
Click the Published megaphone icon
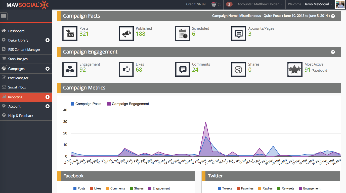(x=126, y=33)
